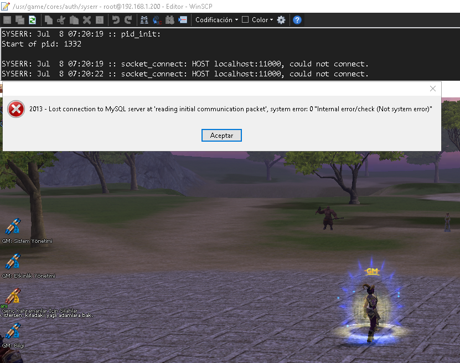Click the Save icon in editor toolbar
The height and width of the screenshot is (363, 460).
click(x=7, y=20)
